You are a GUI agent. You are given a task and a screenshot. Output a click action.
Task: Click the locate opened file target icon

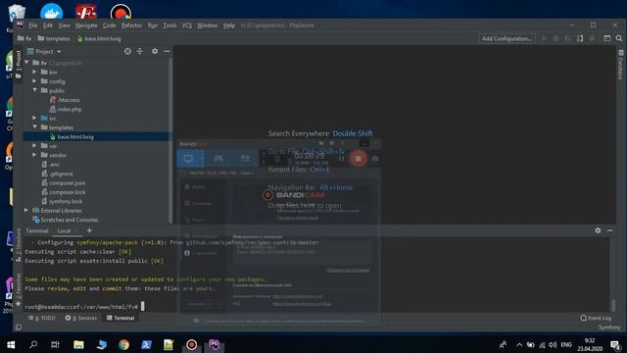click(x=127, y=51)
